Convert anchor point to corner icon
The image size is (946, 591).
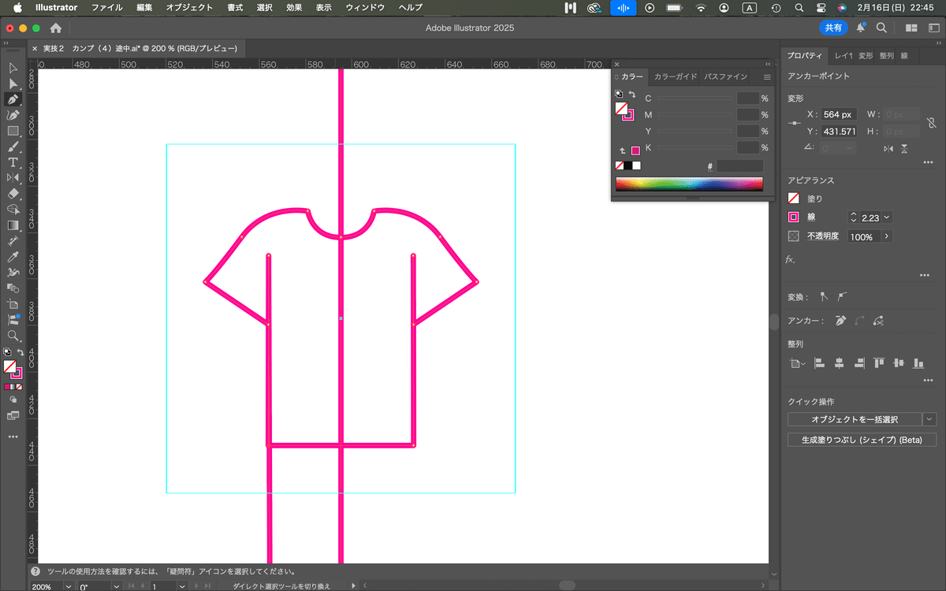pyautogui.click(x=824, y=297)
